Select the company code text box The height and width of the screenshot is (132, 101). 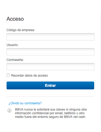(50, 37)
